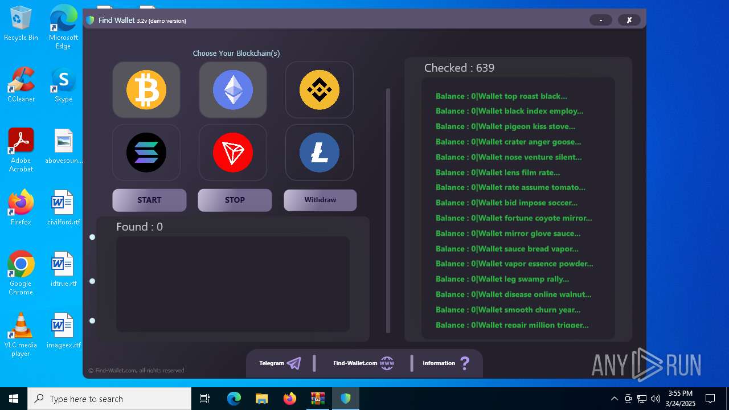This screenshot has height=410, width=729.
Task: Open the Find-Wallet.com website link
Action: pos(364,363)
